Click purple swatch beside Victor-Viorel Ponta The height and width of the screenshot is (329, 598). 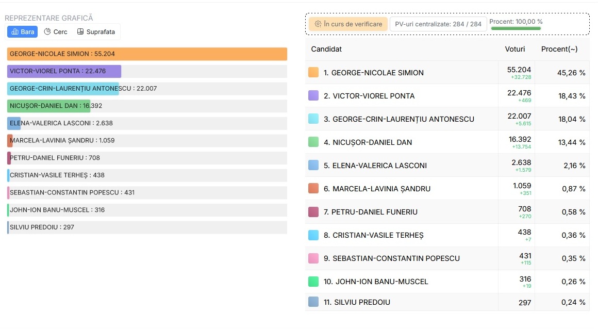pyautogui.click(x=313, y=96)
